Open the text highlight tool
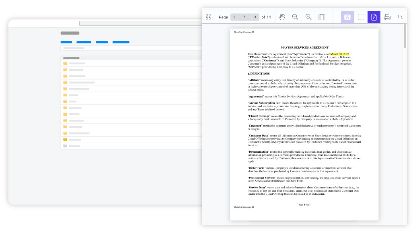This screenshot has height=233, width=415. click(x=347, y=17)
